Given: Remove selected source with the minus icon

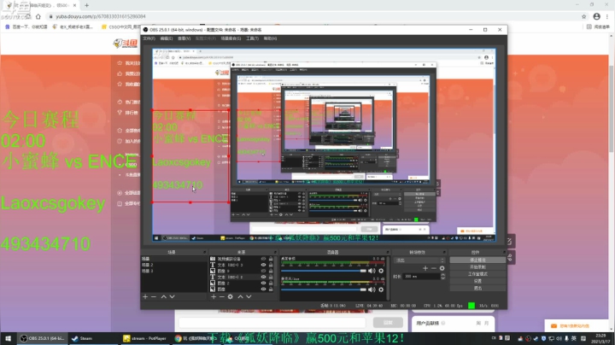Looking at the screenshot, I should (x=221, y=297).
